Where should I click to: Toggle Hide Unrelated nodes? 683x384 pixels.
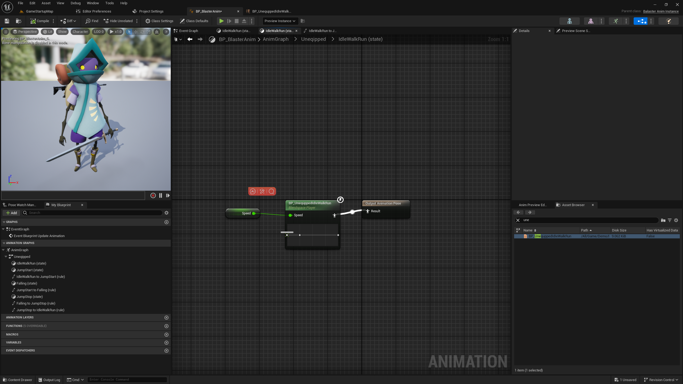118,21
